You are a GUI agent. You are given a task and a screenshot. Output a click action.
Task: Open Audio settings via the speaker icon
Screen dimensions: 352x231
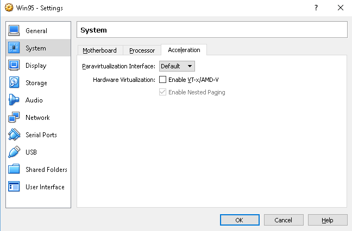[x=14, y=100]
